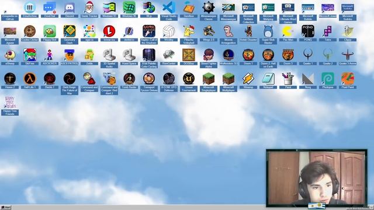The image size is (374, 210).
Task: Open the DOSBox icon
Action: tap(189, 55)
